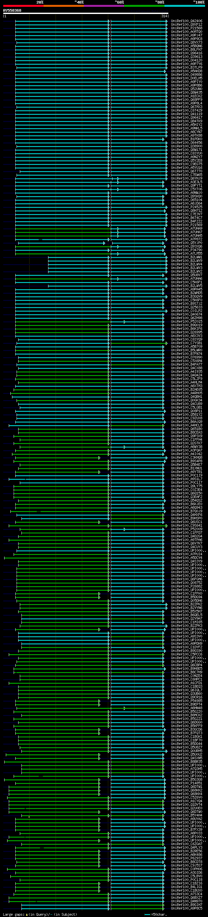Screen dimensions: 208x917
Task: Click the UniRef100_A7UHA6 entry
Action: (x=187, y=279)
